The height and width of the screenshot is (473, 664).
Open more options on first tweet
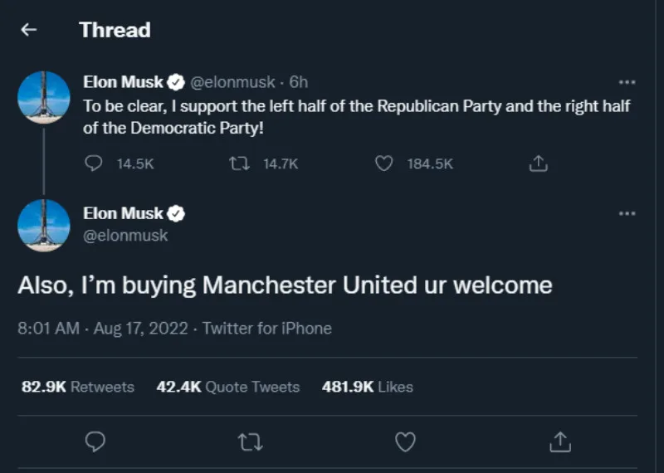coord(627,82)
